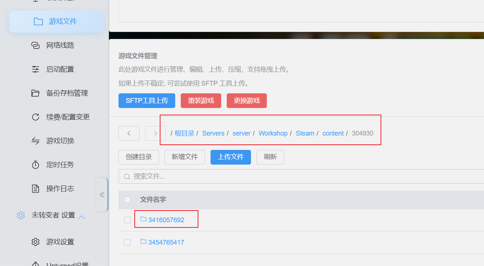Click the 网络线路 link icon
Viewport: 484px width, 266px height.
coord(35,45)
